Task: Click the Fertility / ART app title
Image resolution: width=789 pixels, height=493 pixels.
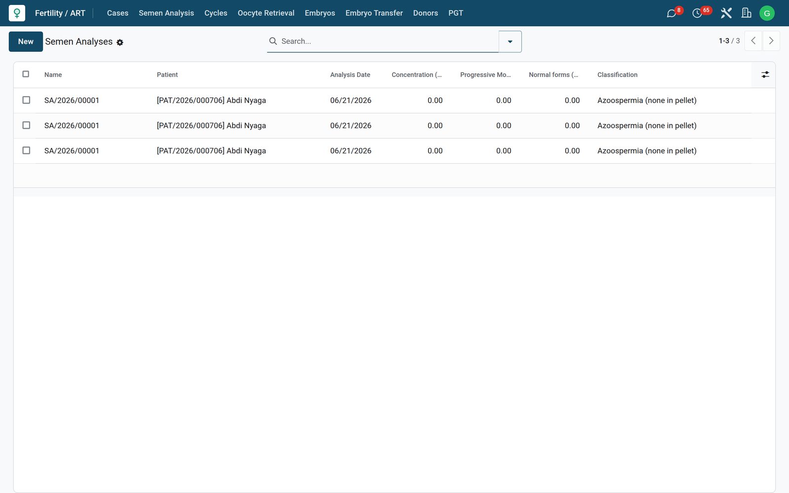Action: coord(60,13)
